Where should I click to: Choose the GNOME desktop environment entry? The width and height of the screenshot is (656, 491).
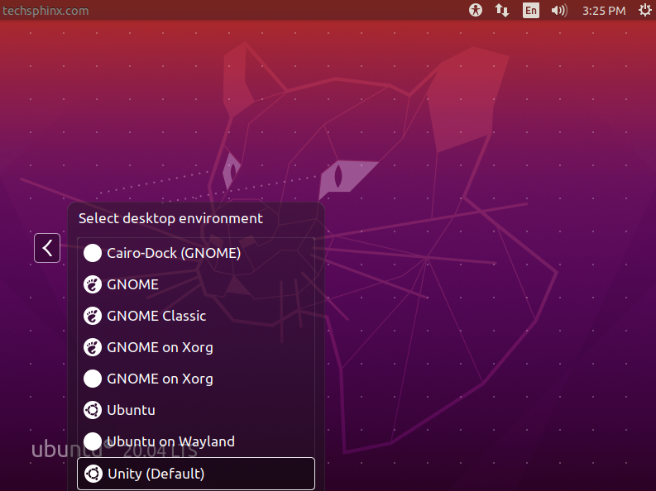coord(196,284)
